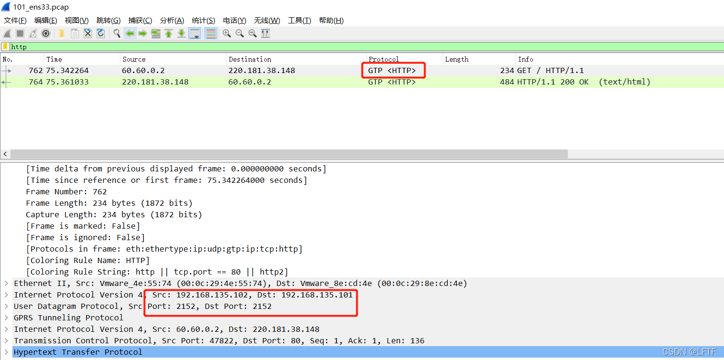Viewport: 724px width, 360px height.
Task: Open a capture file folder icon
Action: (62, 33)
